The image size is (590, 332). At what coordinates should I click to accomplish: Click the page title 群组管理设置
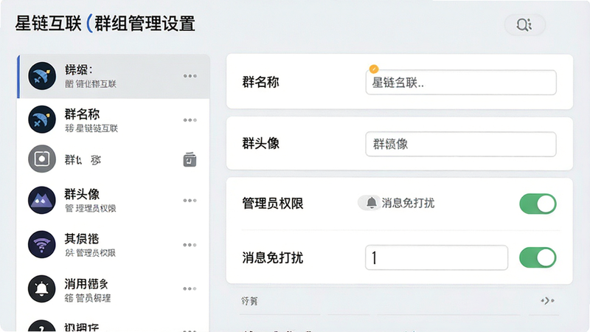[x=145, y=24]
